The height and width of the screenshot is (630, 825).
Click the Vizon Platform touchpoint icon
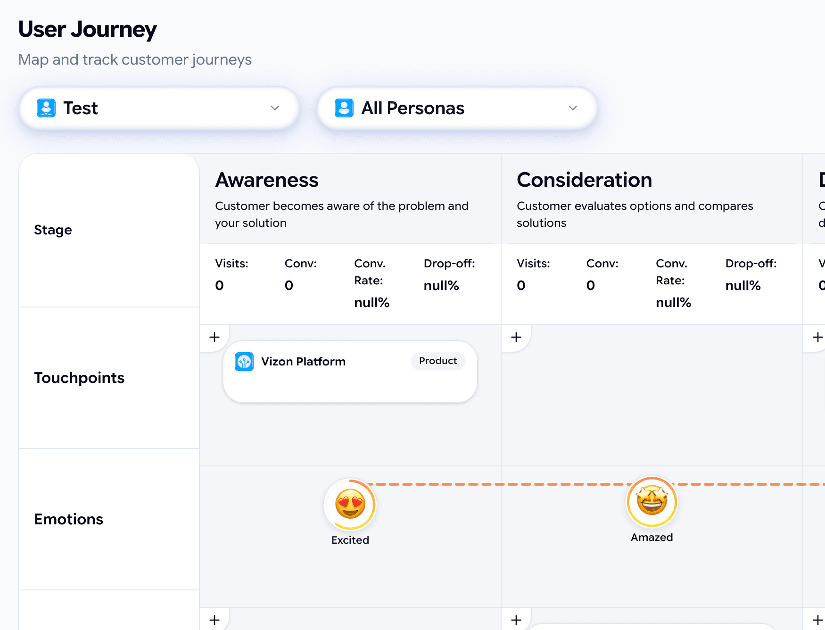point(244,362)
